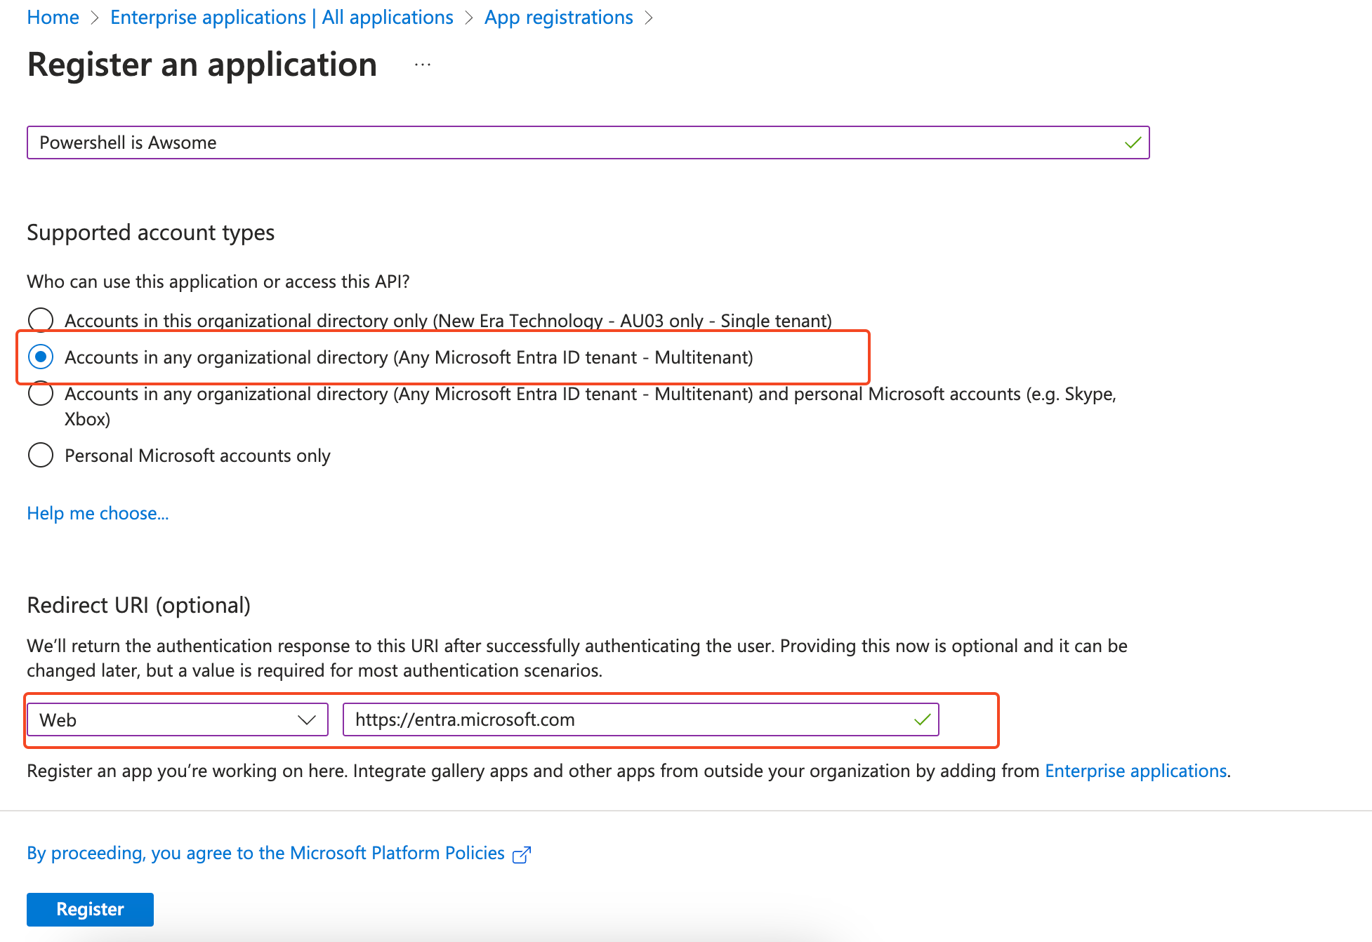1372x942 pixels.
Task: Choose Personal Microsoft accounts only
Action: pos(41,456)
